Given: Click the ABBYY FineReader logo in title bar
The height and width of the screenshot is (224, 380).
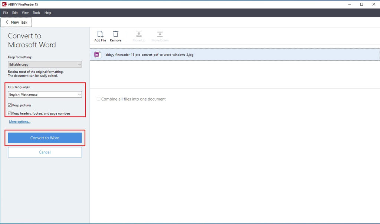Looking at the screenshot, I should click(x=4, y=4).
